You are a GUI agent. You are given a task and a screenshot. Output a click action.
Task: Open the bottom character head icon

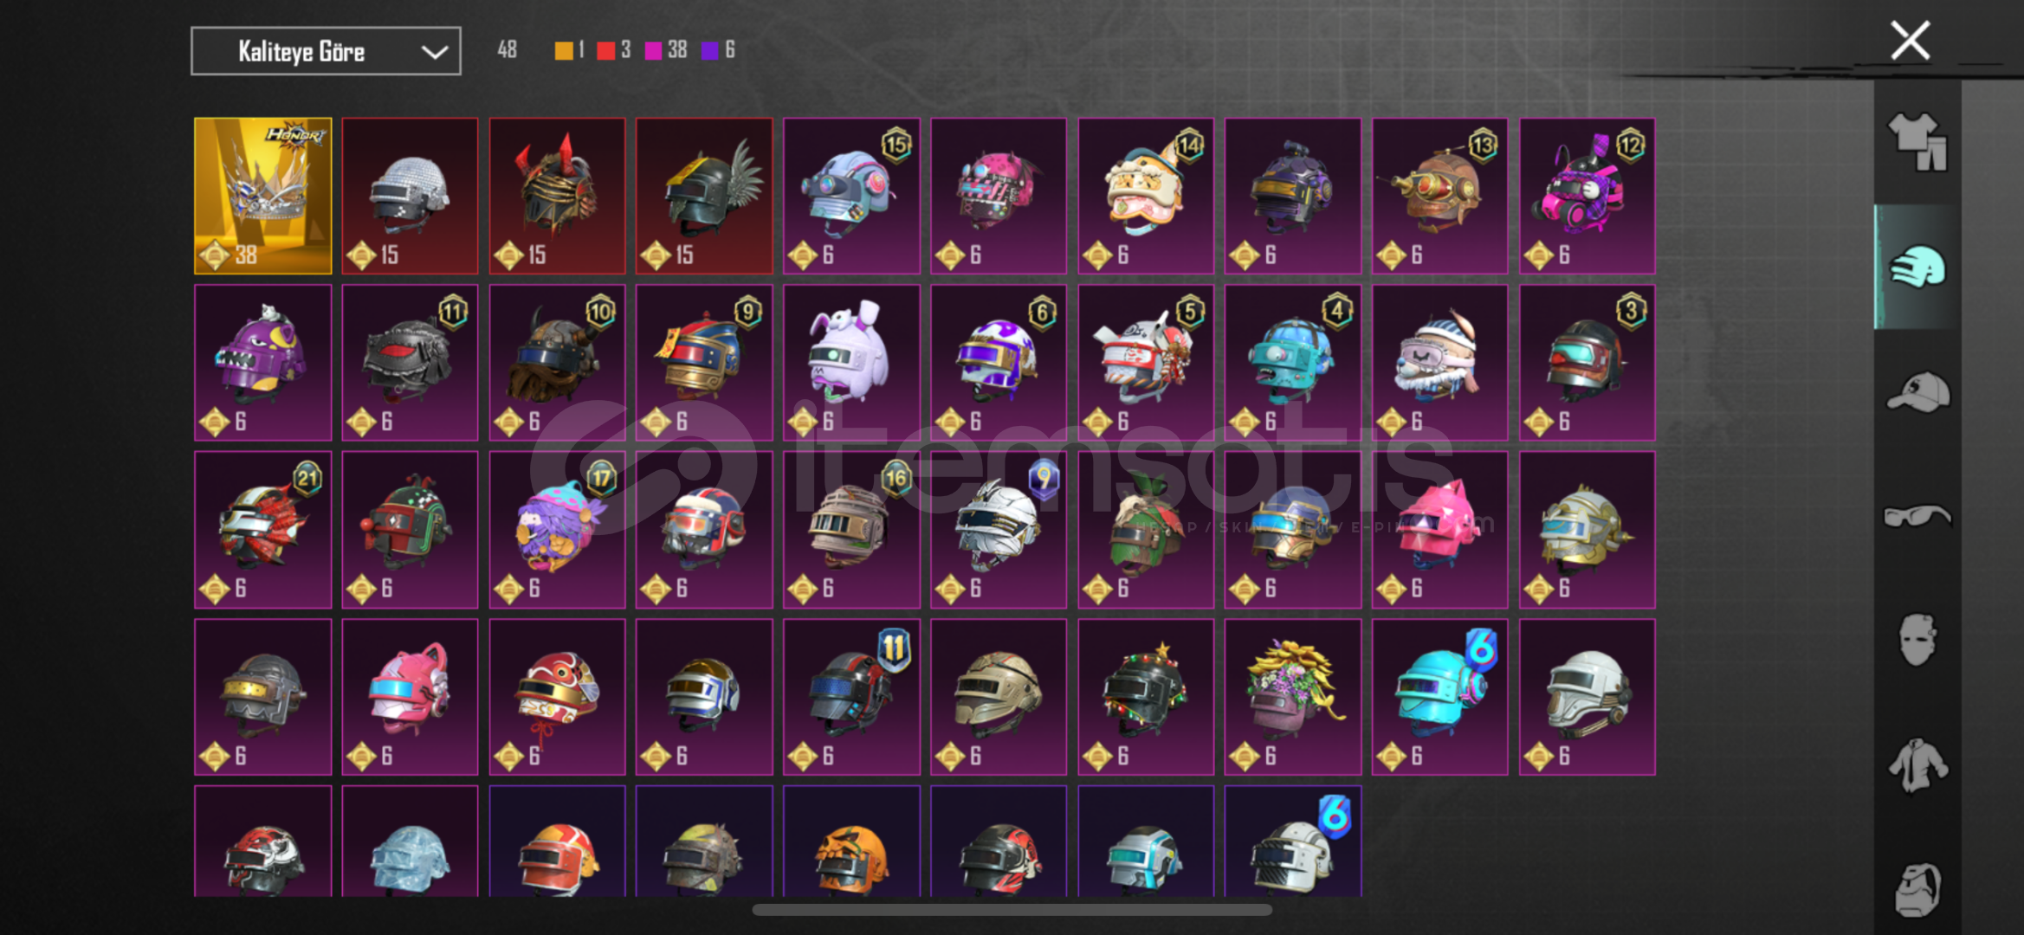click(x=1917, y=889)
